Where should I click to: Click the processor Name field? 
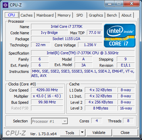[x=66, y=26]
